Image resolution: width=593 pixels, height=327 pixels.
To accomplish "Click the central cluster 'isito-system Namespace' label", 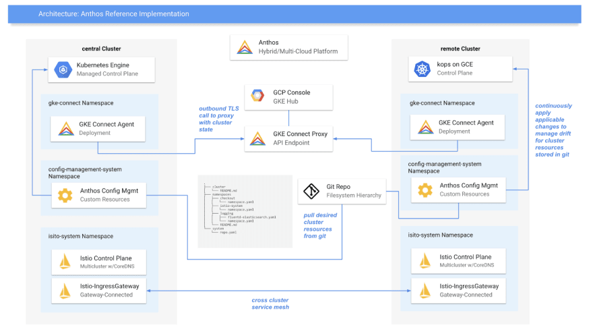I will pyautogui.click(x=81, y=236).
